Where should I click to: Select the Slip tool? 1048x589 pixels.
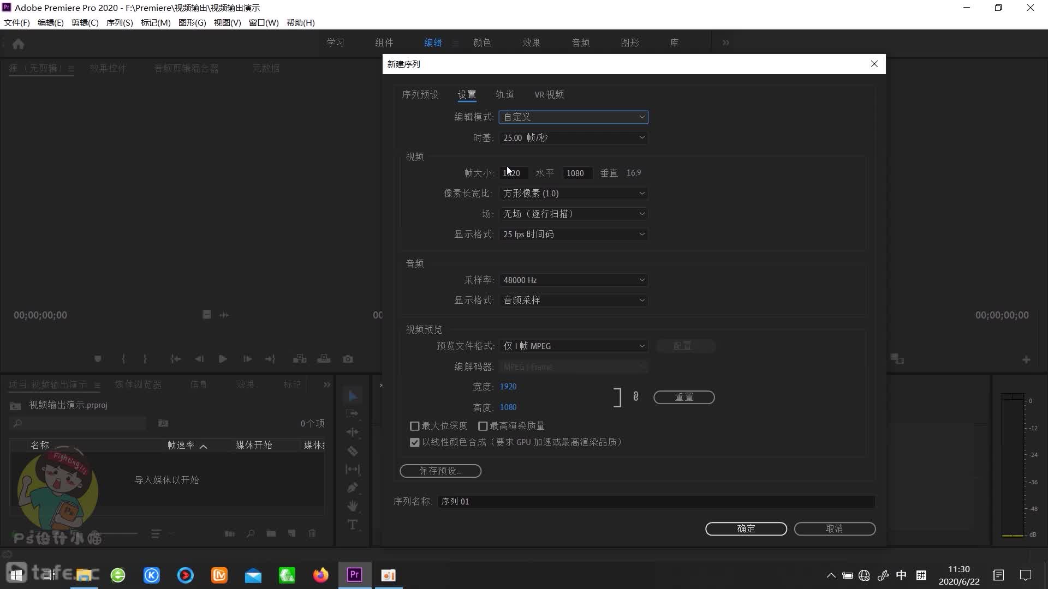tap(353, 469)
